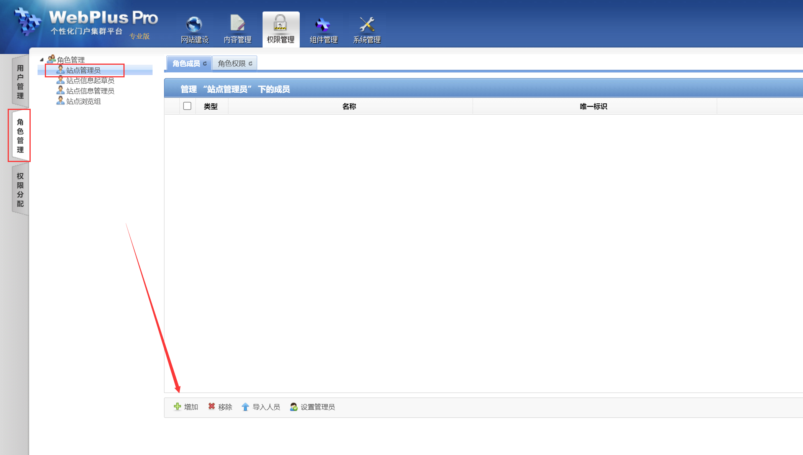The image size is (803, 455).
Task: Collapse the 角色管理 tree root
Action: (42, 60)
